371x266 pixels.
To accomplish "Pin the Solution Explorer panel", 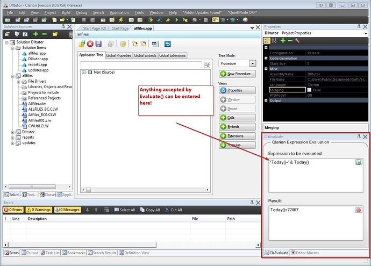I will pyautogui.click(x=63, y=26).
